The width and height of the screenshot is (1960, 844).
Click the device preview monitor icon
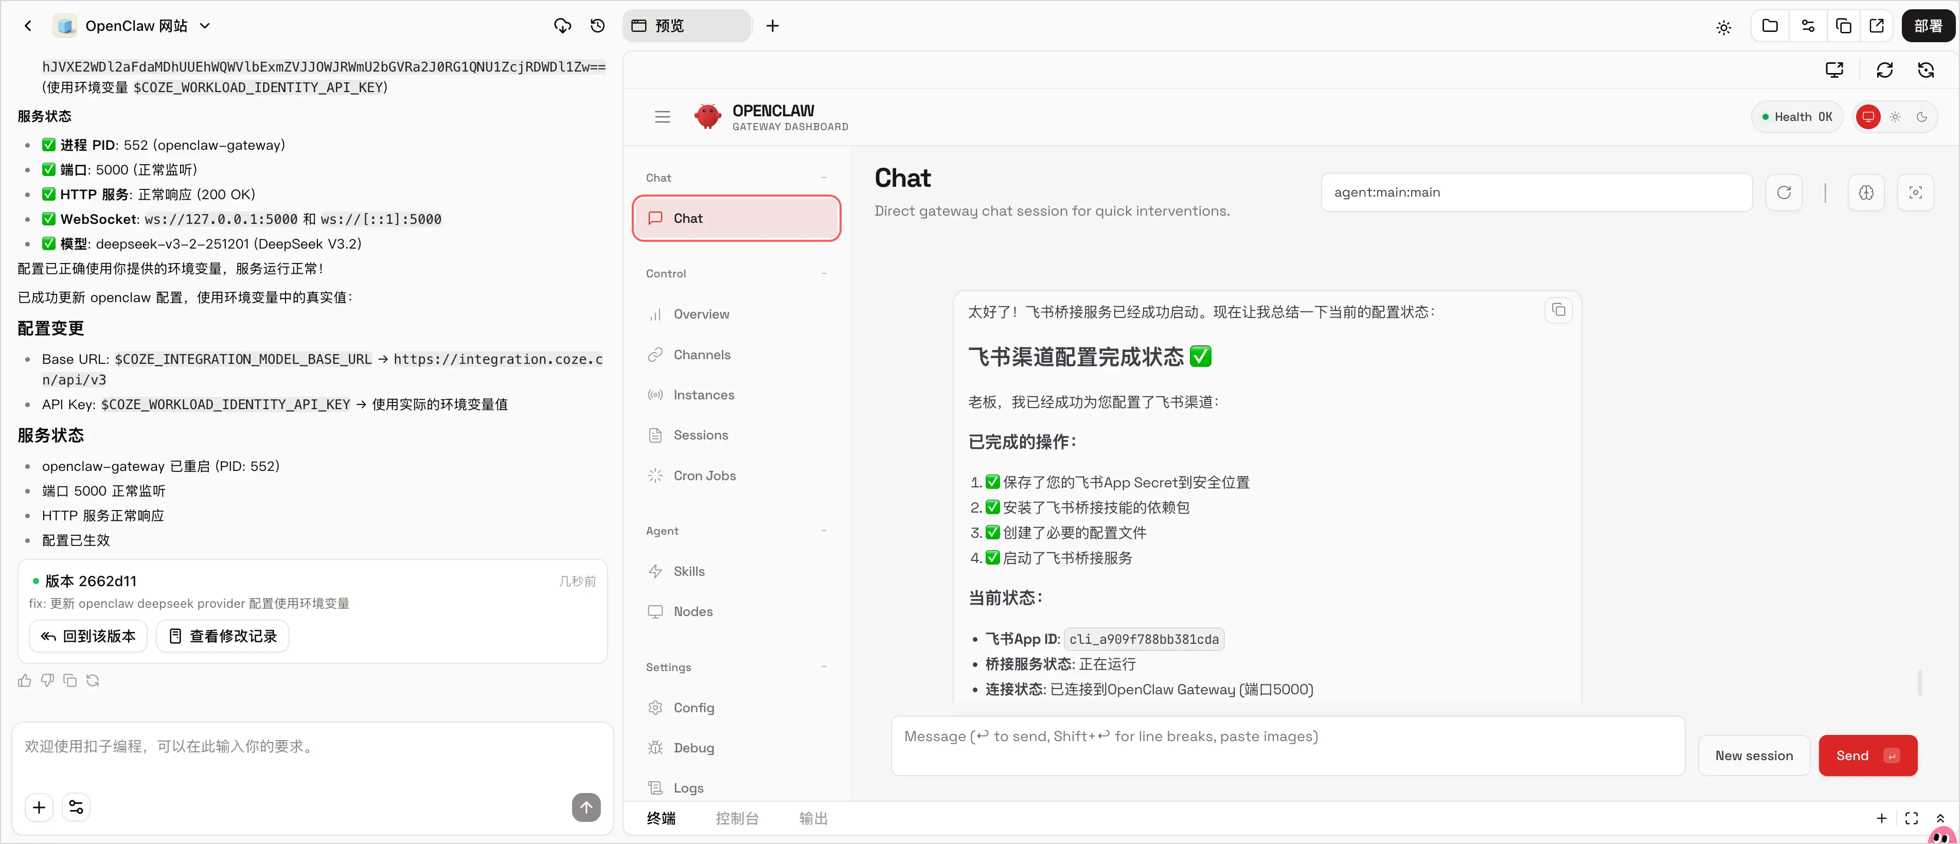[x=1834, y=70]
